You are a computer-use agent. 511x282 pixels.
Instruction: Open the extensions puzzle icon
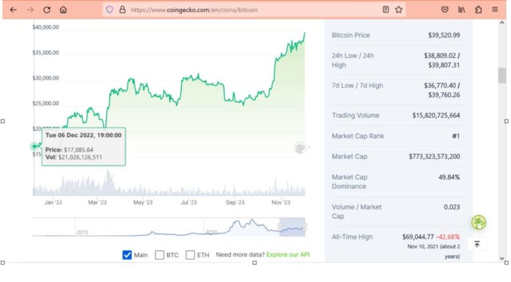[478, 10]
